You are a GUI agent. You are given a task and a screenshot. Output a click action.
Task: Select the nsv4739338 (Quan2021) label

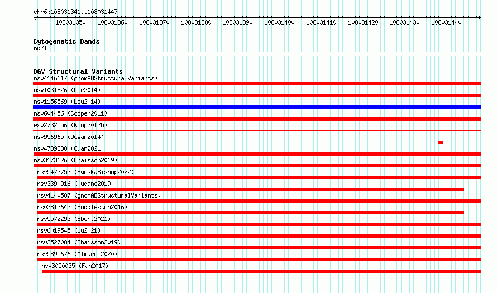(x=69, y=148)
